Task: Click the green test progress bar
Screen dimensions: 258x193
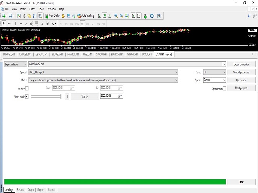Action: tap(115, 182)
